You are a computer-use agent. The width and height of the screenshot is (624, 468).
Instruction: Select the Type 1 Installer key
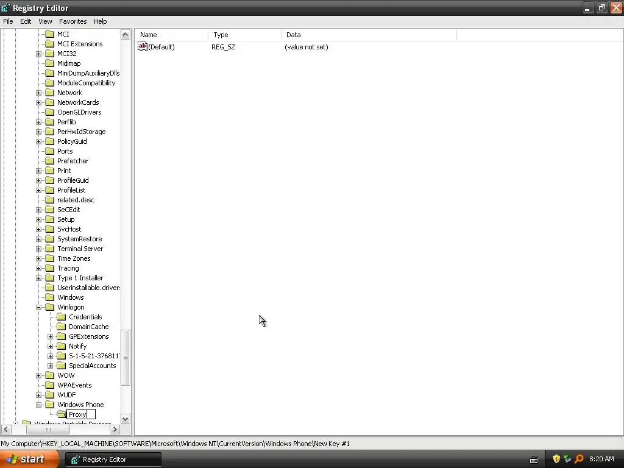coord(80,278)
